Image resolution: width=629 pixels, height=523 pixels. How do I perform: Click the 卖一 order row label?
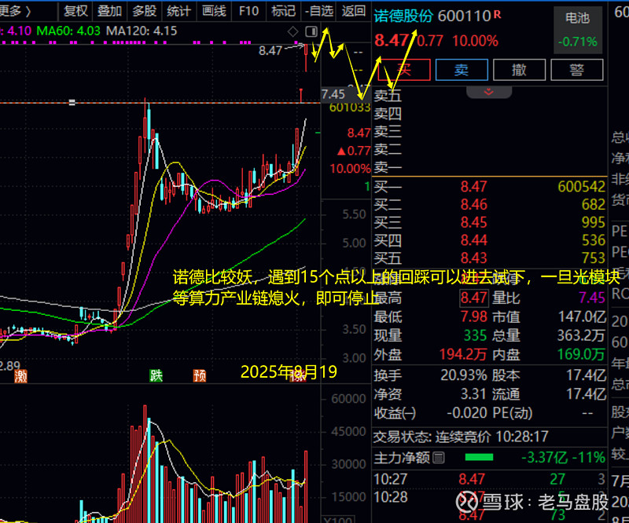click(x=388, y=167)
